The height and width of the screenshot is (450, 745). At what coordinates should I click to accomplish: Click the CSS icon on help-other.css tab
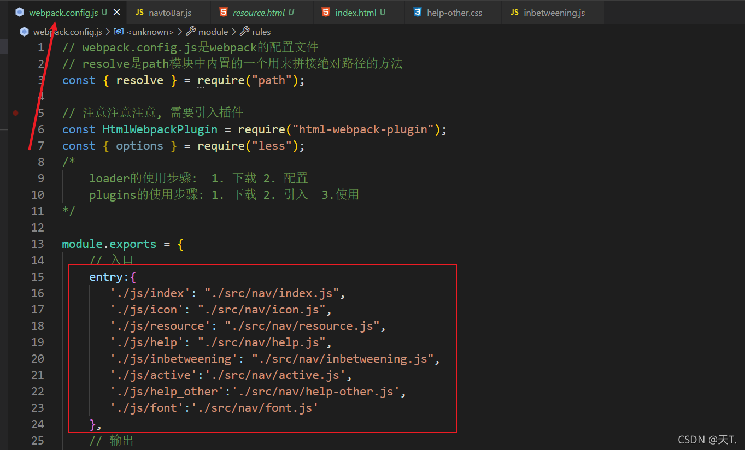(x=418, y=12)
